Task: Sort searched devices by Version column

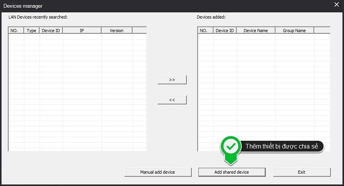Action: tap(116, 31)
